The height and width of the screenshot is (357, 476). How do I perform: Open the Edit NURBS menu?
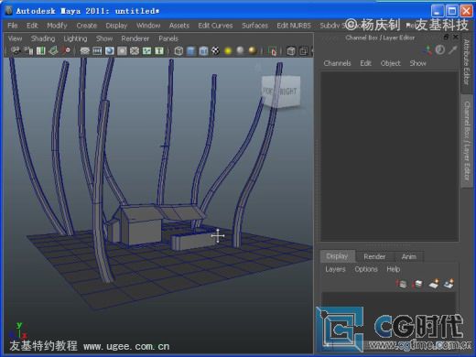pos(294,26)
